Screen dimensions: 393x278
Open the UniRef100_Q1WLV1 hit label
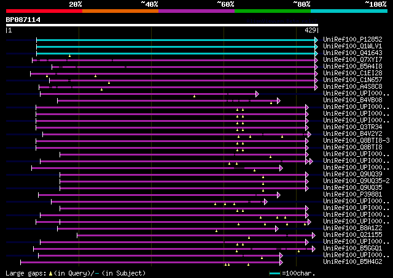click(343, 46)
